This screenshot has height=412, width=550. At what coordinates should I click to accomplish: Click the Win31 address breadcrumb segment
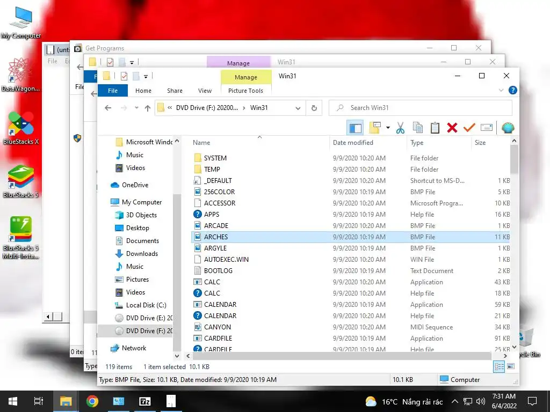[259, 108]
